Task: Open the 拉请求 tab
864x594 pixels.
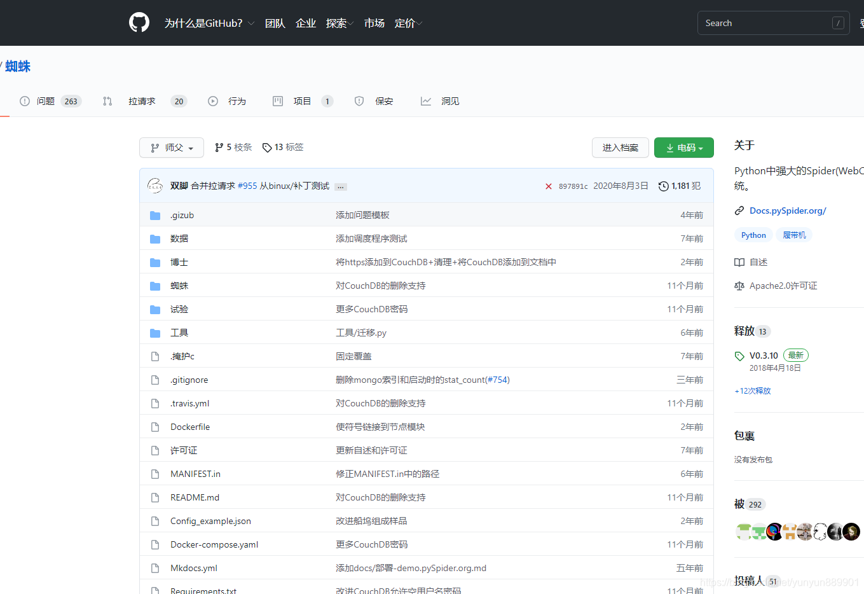Action: [x=145, y=101]
